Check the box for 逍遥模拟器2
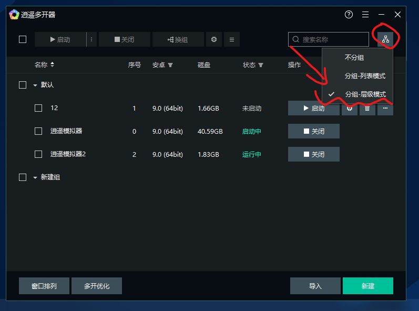The image size is (419, 311). click(38, 154)
